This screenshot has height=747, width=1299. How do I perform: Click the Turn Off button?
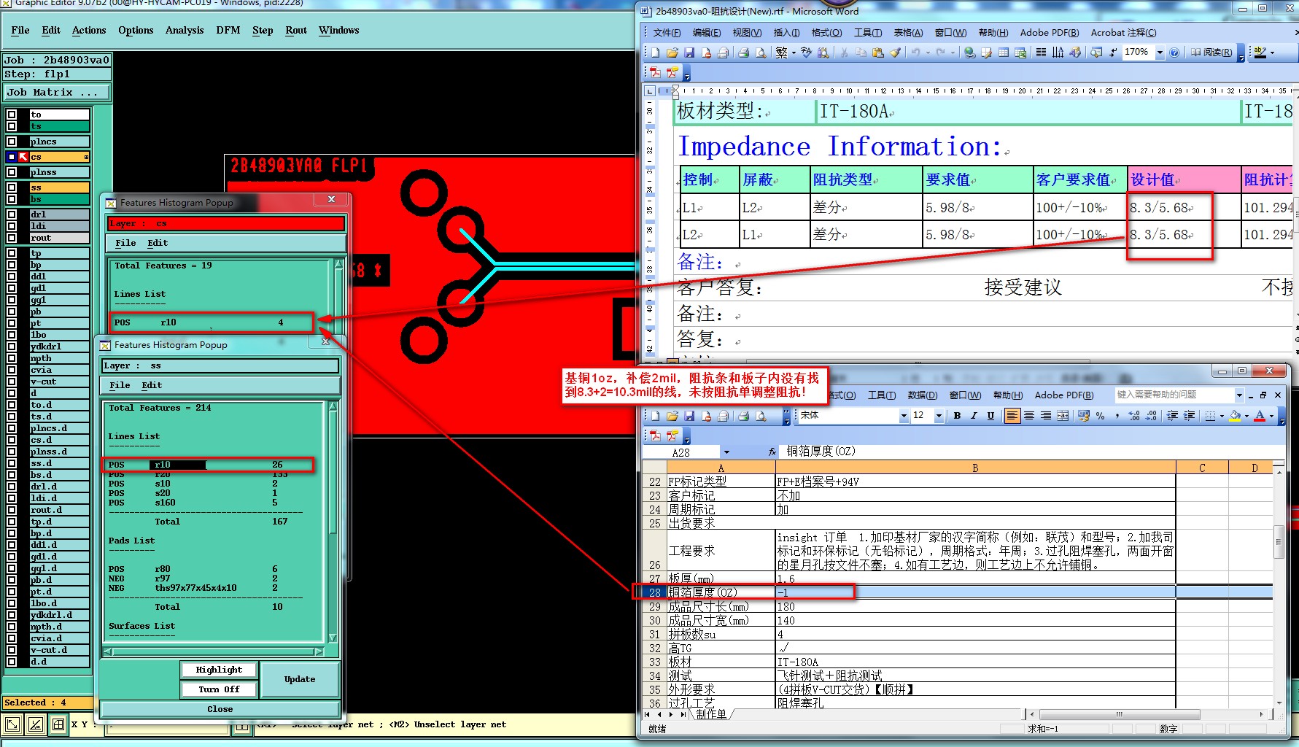pos(219,689)
